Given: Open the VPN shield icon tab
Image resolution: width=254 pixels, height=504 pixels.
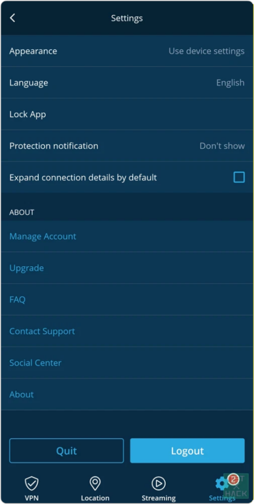Looking at the screenshot, I should point(32,483).
